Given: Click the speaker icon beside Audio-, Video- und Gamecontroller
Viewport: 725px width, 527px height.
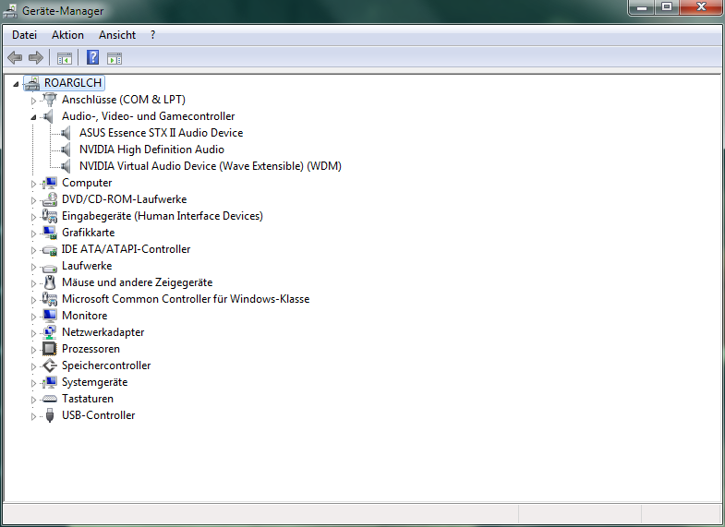Looking at the screenshot, I should coord(48,116).
